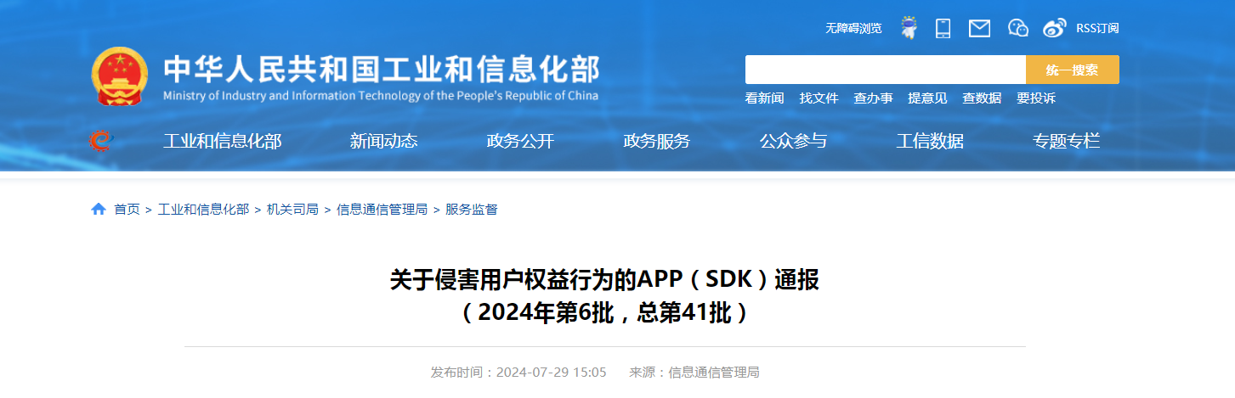
Task: Click the 统一搜索 search button
Action: tap(1073, 70)
